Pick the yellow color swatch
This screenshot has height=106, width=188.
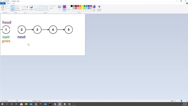[82, 6]
